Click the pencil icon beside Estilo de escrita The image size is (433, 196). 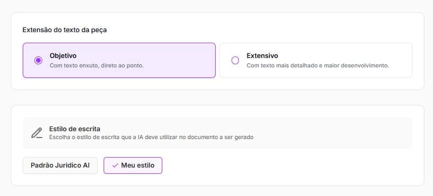tap(36, 133)
